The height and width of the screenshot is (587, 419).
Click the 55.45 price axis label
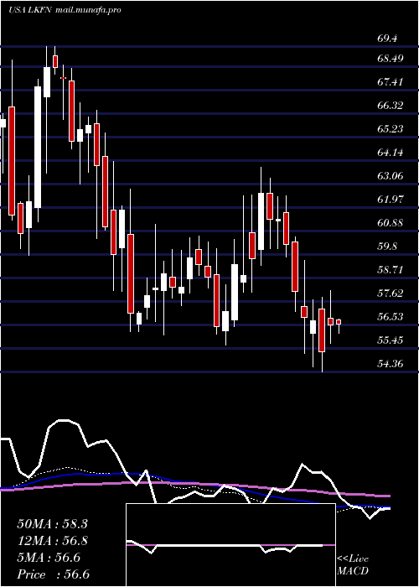[x=391, y=340]
